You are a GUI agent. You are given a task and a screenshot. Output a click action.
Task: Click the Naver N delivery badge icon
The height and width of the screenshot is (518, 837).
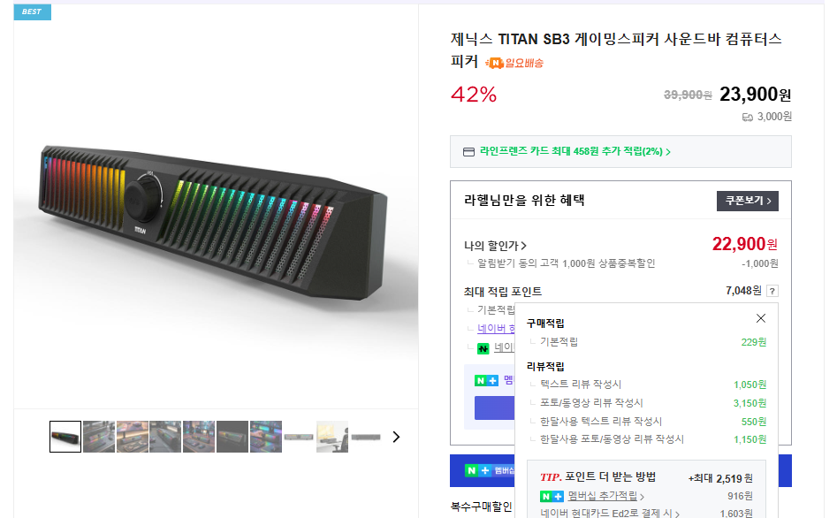pos(495,63)
